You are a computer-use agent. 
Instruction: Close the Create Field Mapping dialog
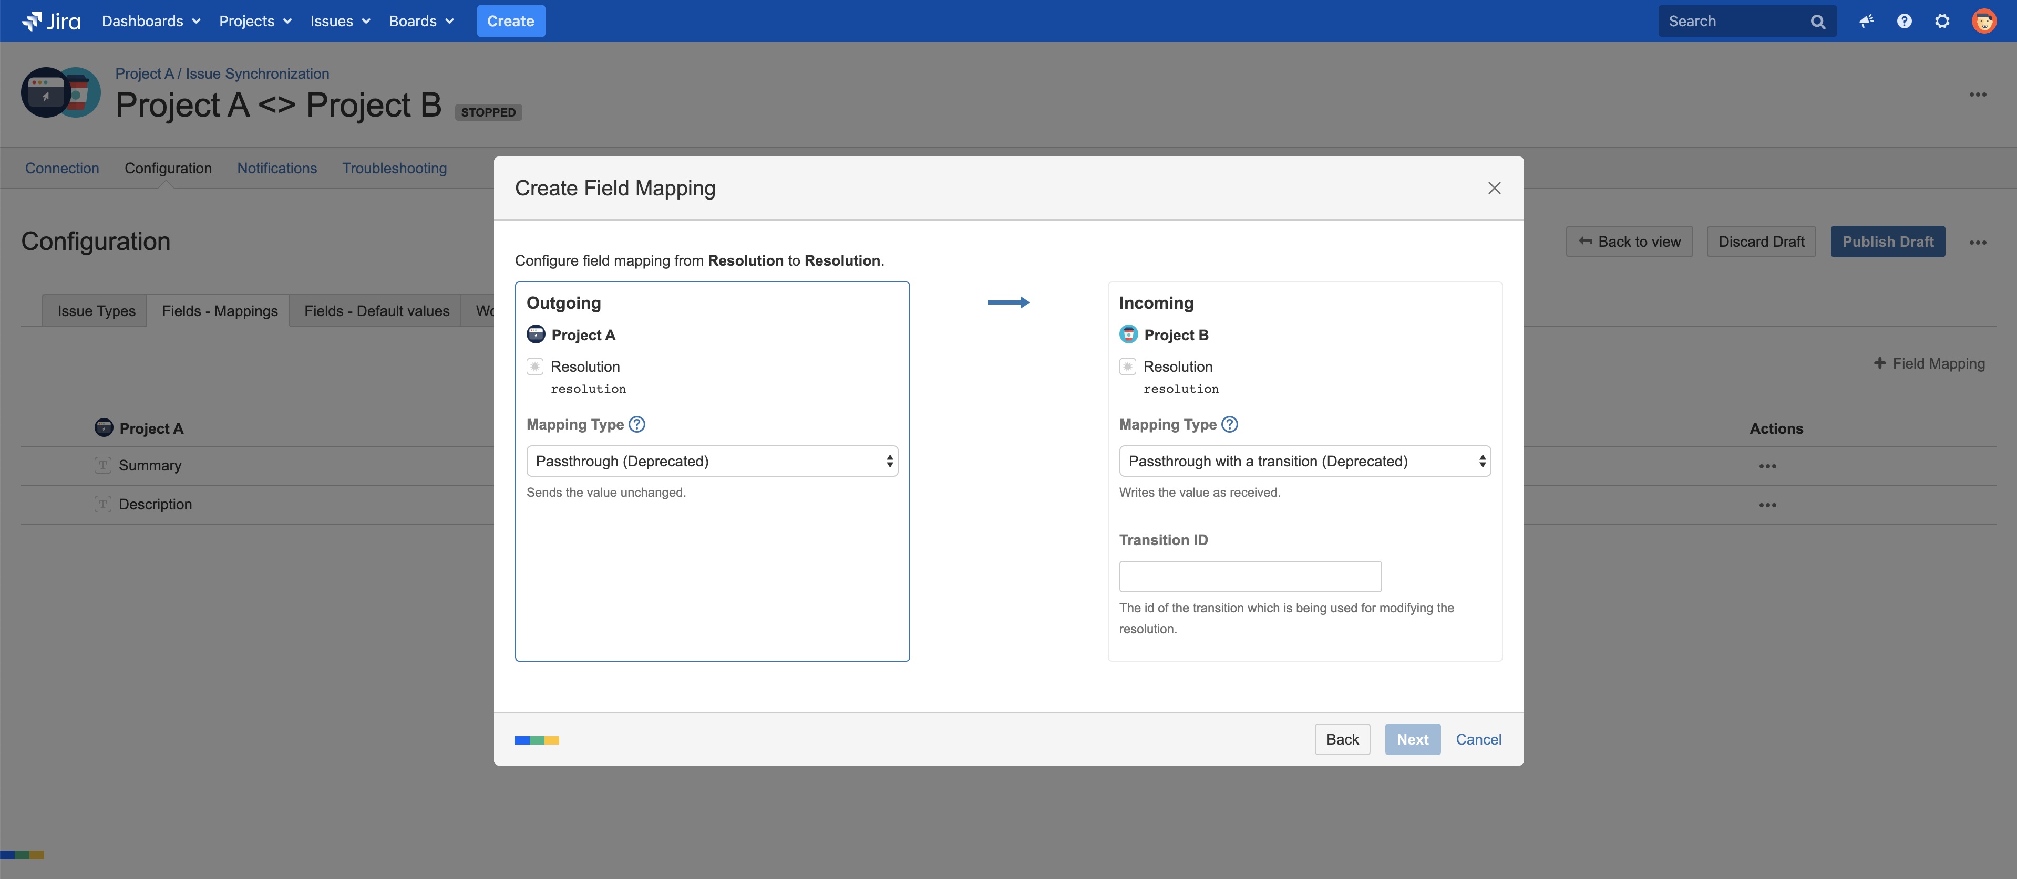click(x=1494, y=187)
